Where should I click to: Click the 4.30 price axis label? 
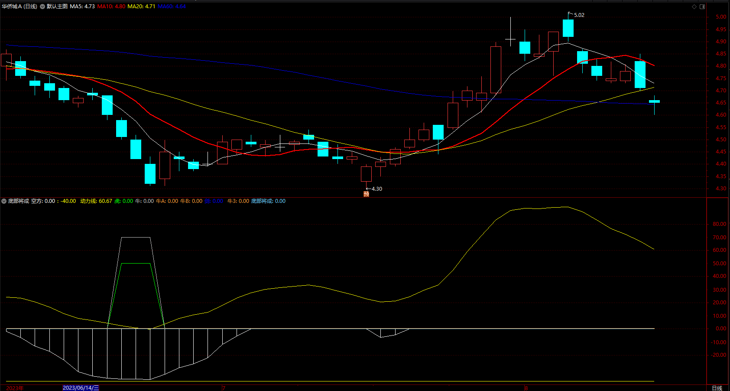tap(721, 189)
